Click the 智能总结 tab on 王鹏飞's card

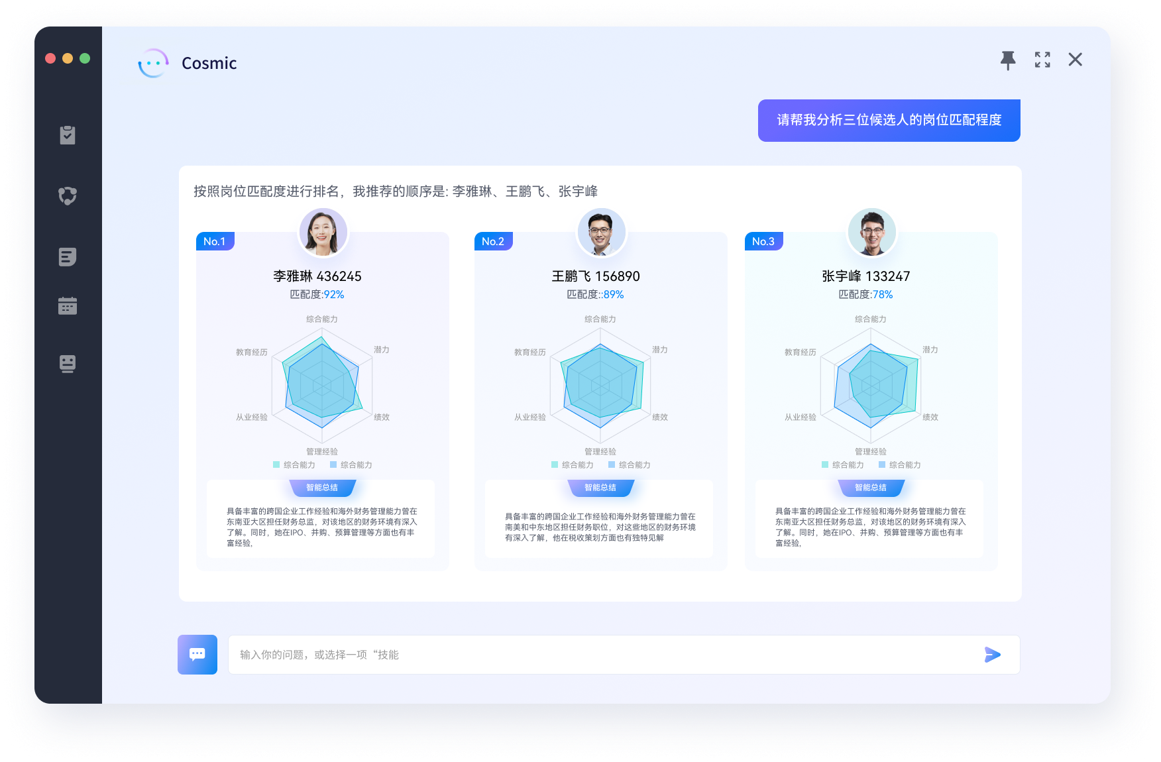[x=600, y=488]
